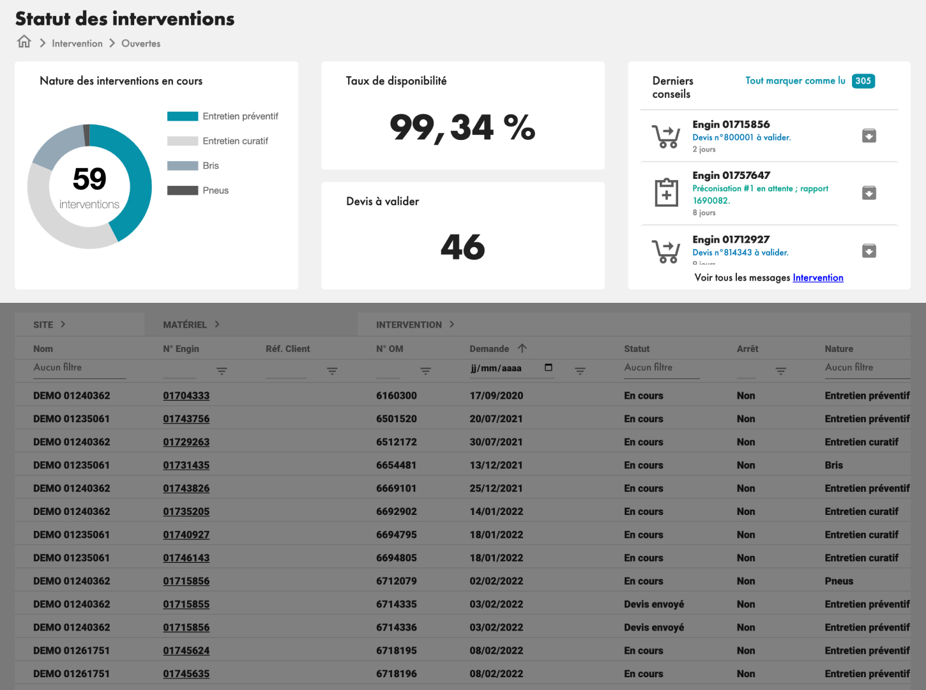The width and height of the screenshot is (926, 690).
Task: Click the 99,34 % availability value
Action: tap(463, 127)
